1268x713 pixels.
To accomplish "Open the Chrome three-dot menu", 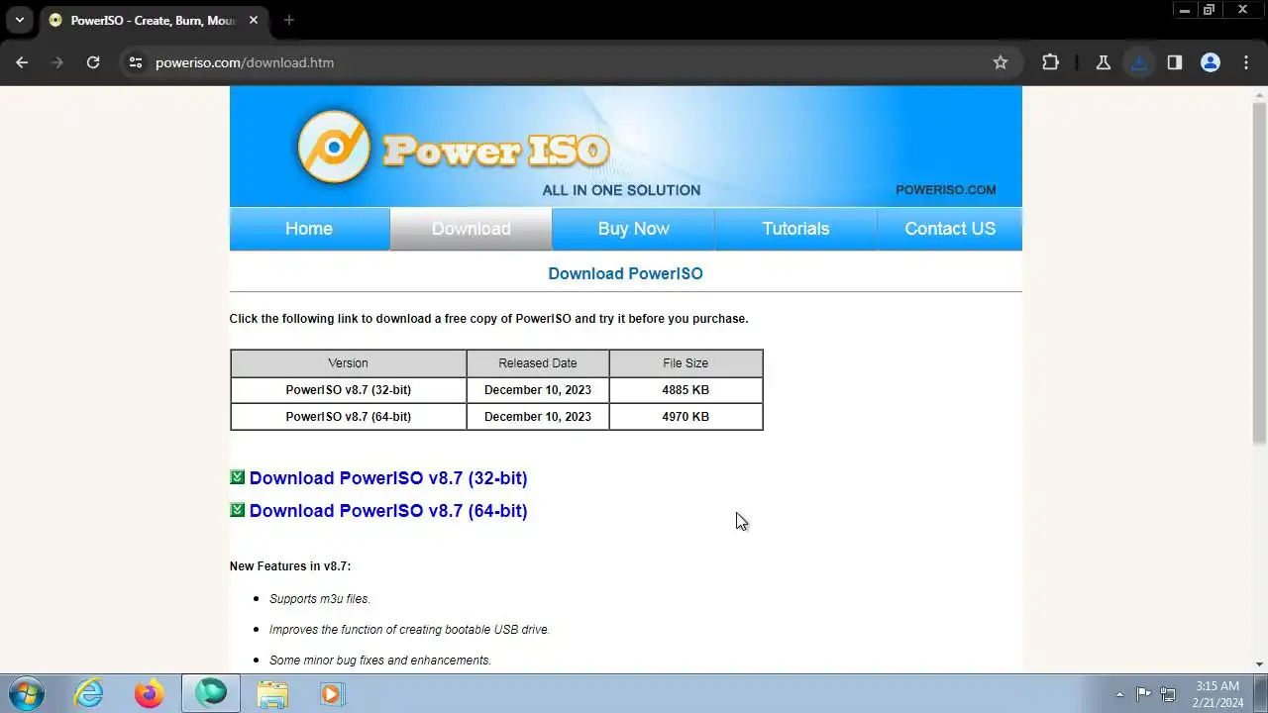I will pyautogui.click(x=1246, y=62).
